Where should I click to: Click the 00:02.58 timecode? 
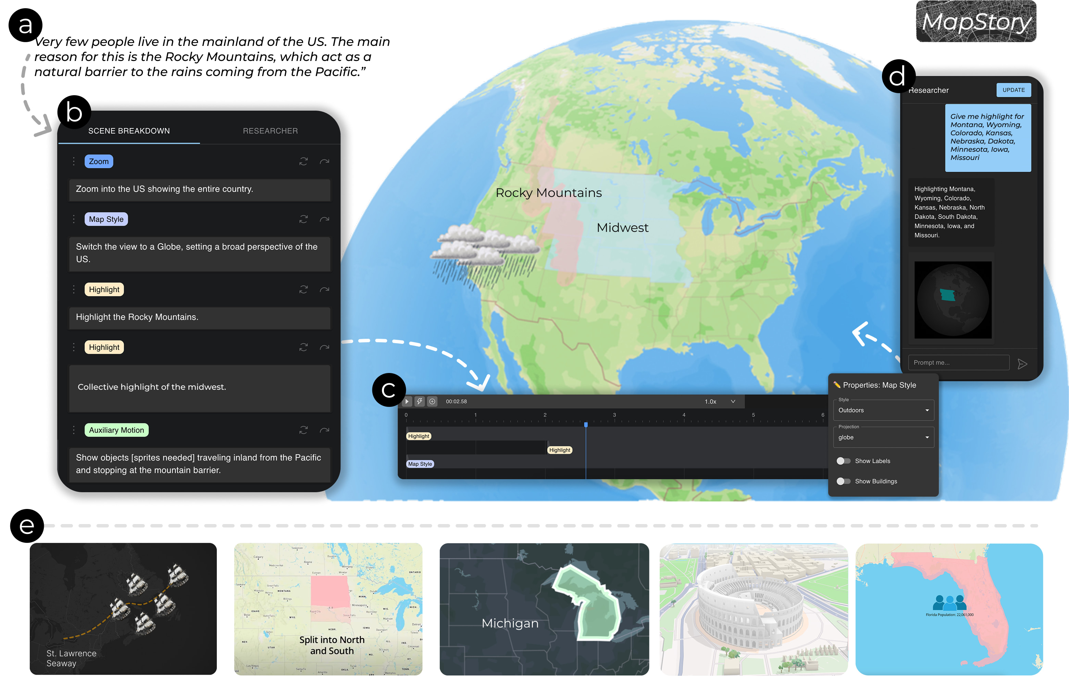tap(456, 401)
